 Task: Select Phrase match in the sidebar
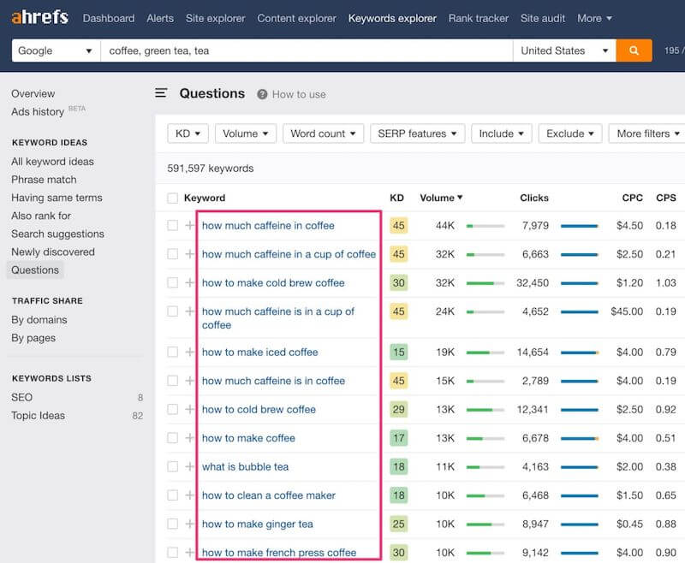pos(44,180)
